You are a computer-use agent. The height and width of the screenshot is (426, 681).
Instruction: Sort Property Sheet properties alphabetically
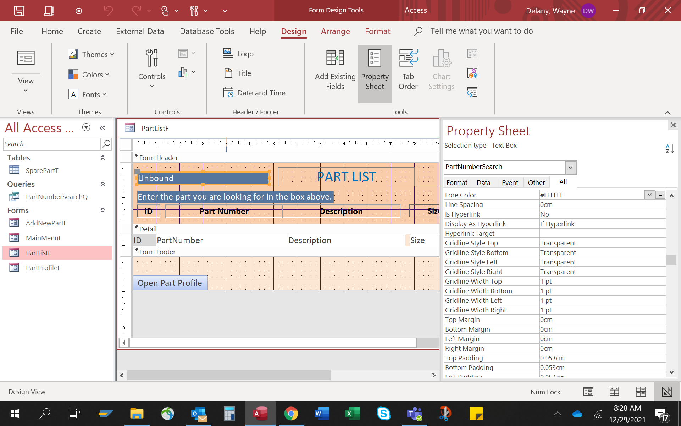[x=670, y=149]
